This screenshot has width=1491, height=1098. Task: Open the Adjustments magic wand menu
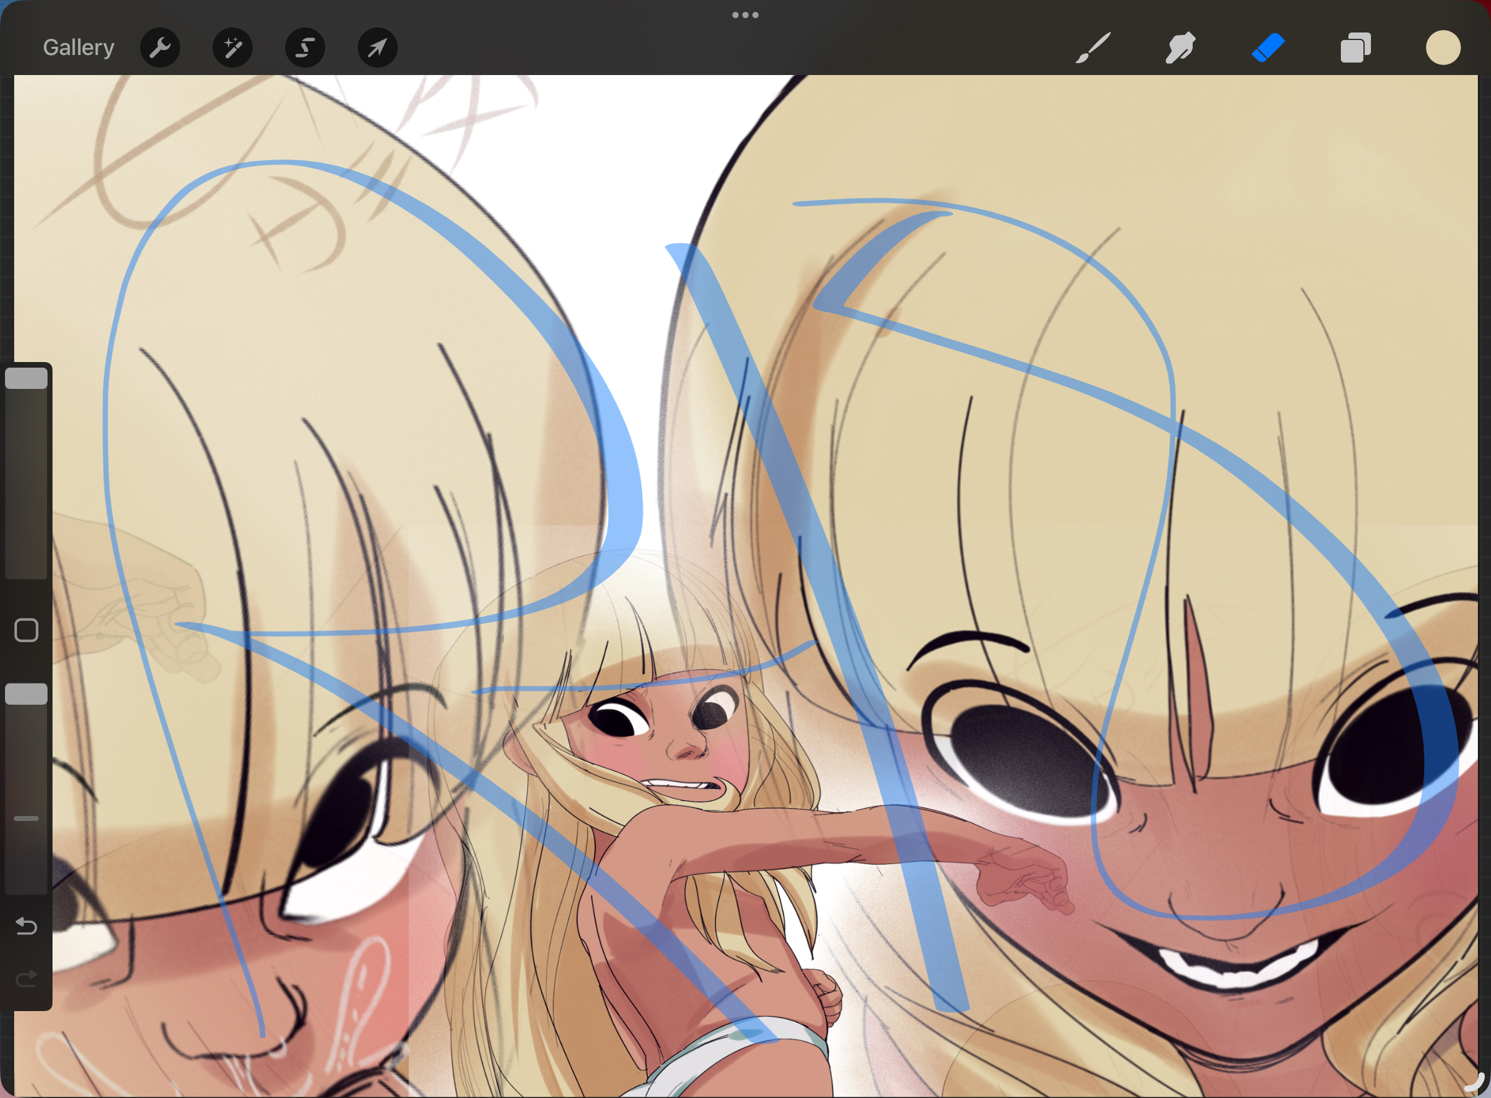click(x=233, y=47)
